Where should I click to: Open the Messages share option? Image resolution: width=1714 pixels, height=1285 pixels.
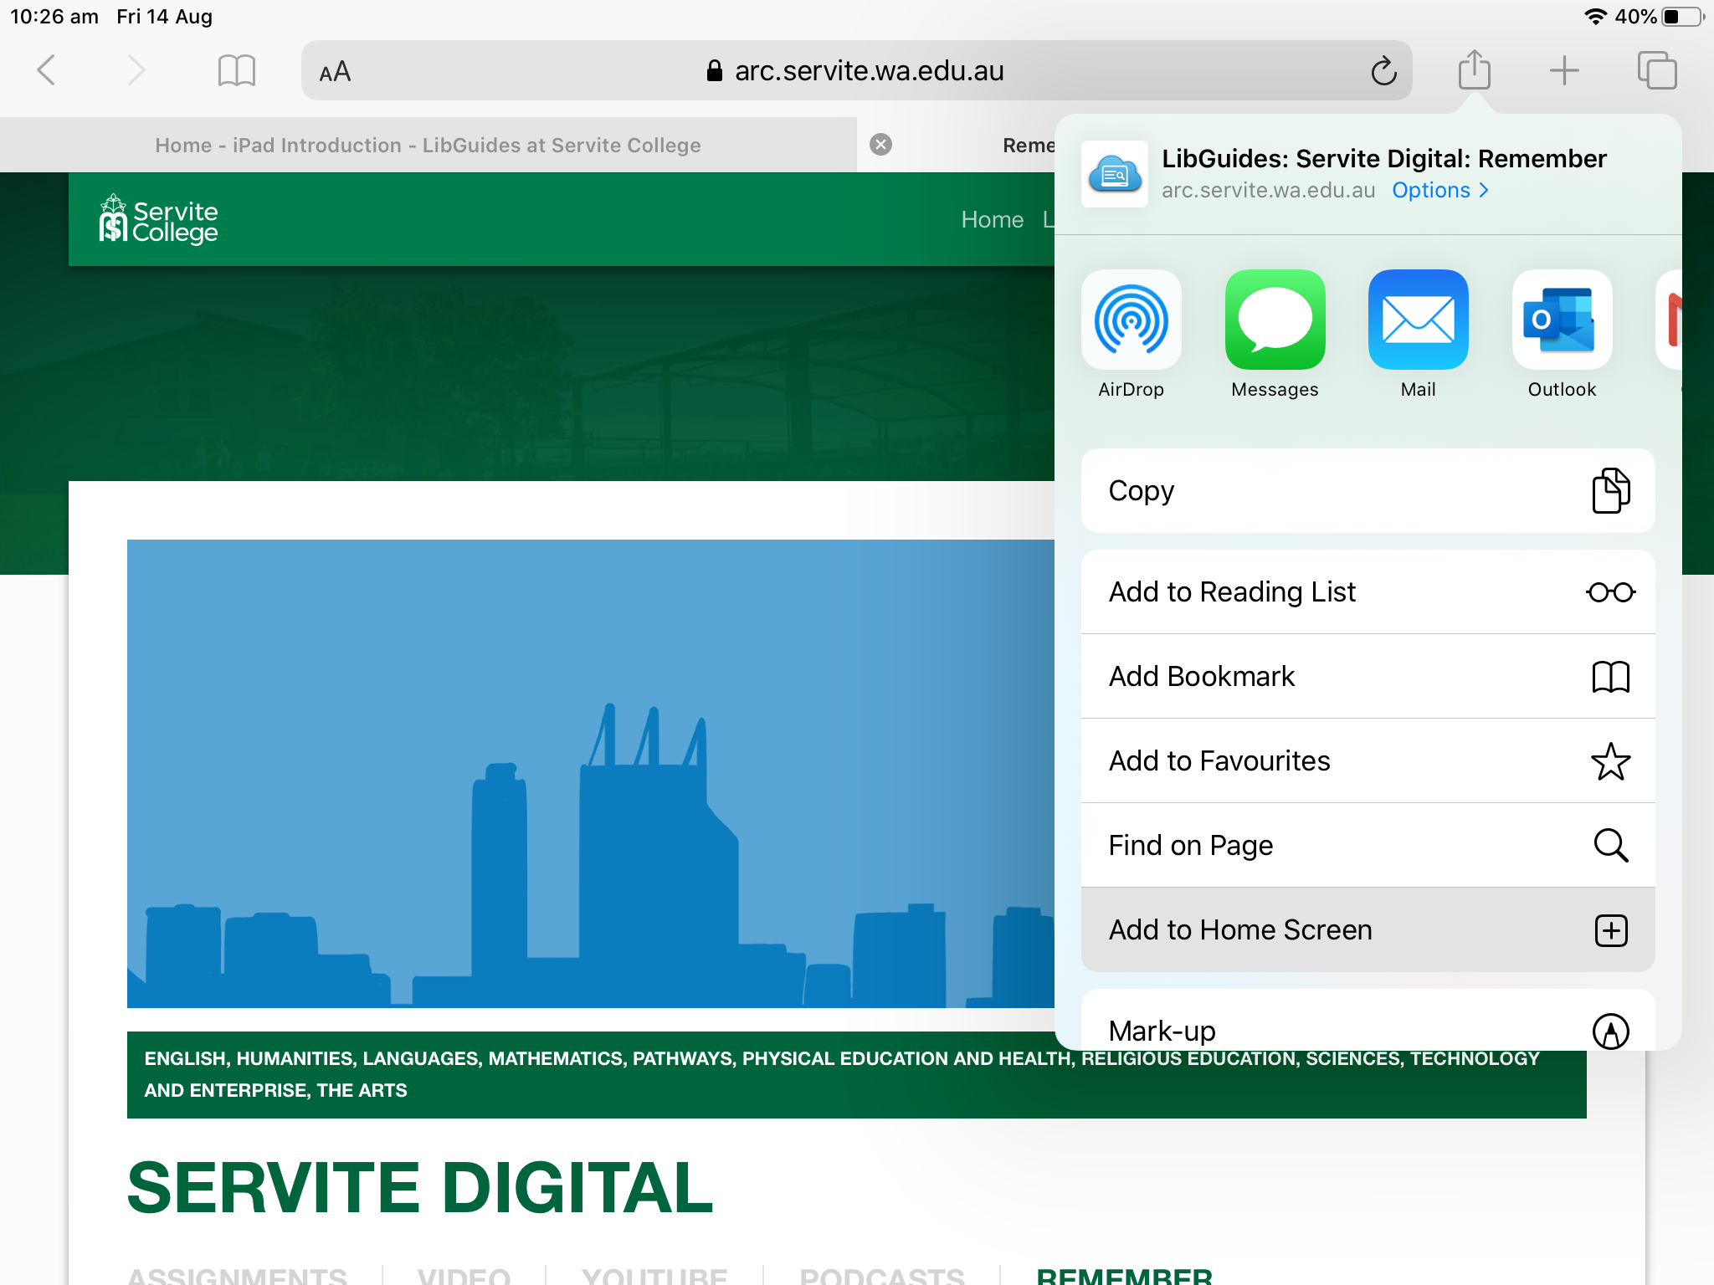pyautogui.click(x=1274, y=320)
